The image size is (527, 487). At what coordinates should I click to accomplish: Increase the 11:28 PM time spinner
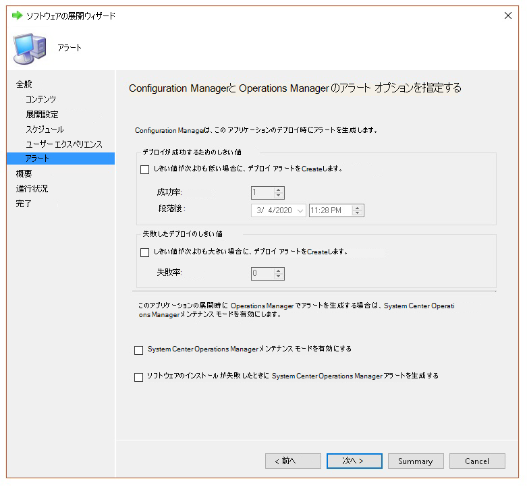coord(358,208)
